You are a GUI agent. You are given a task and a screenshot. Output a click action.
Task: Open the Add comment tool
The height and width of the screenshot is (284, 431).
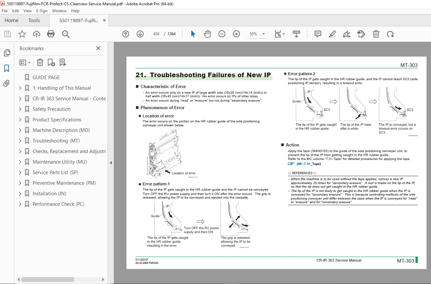pyautogui.click(x=318, y=34)
